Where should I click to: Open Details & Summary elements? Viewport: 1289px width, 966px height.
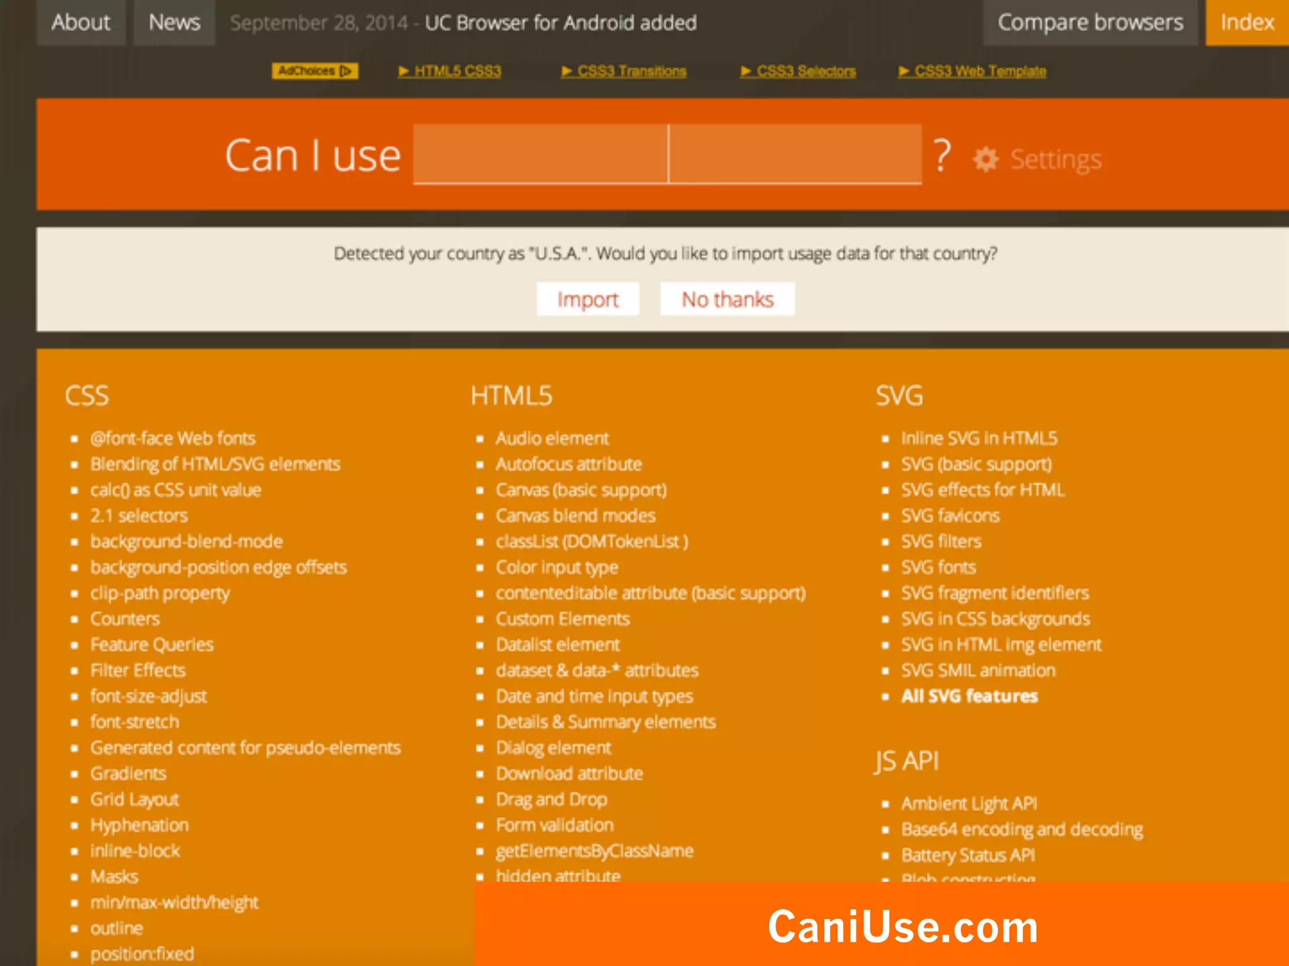[x=605, y=722]
